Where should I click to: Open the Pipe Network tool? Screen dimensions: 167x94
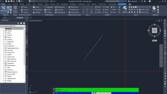(x=61, y=12)
